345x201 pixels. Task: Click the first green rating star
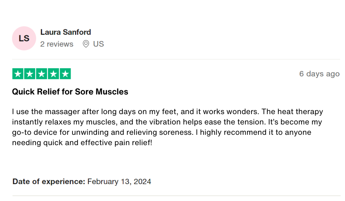tap(18, 74)
